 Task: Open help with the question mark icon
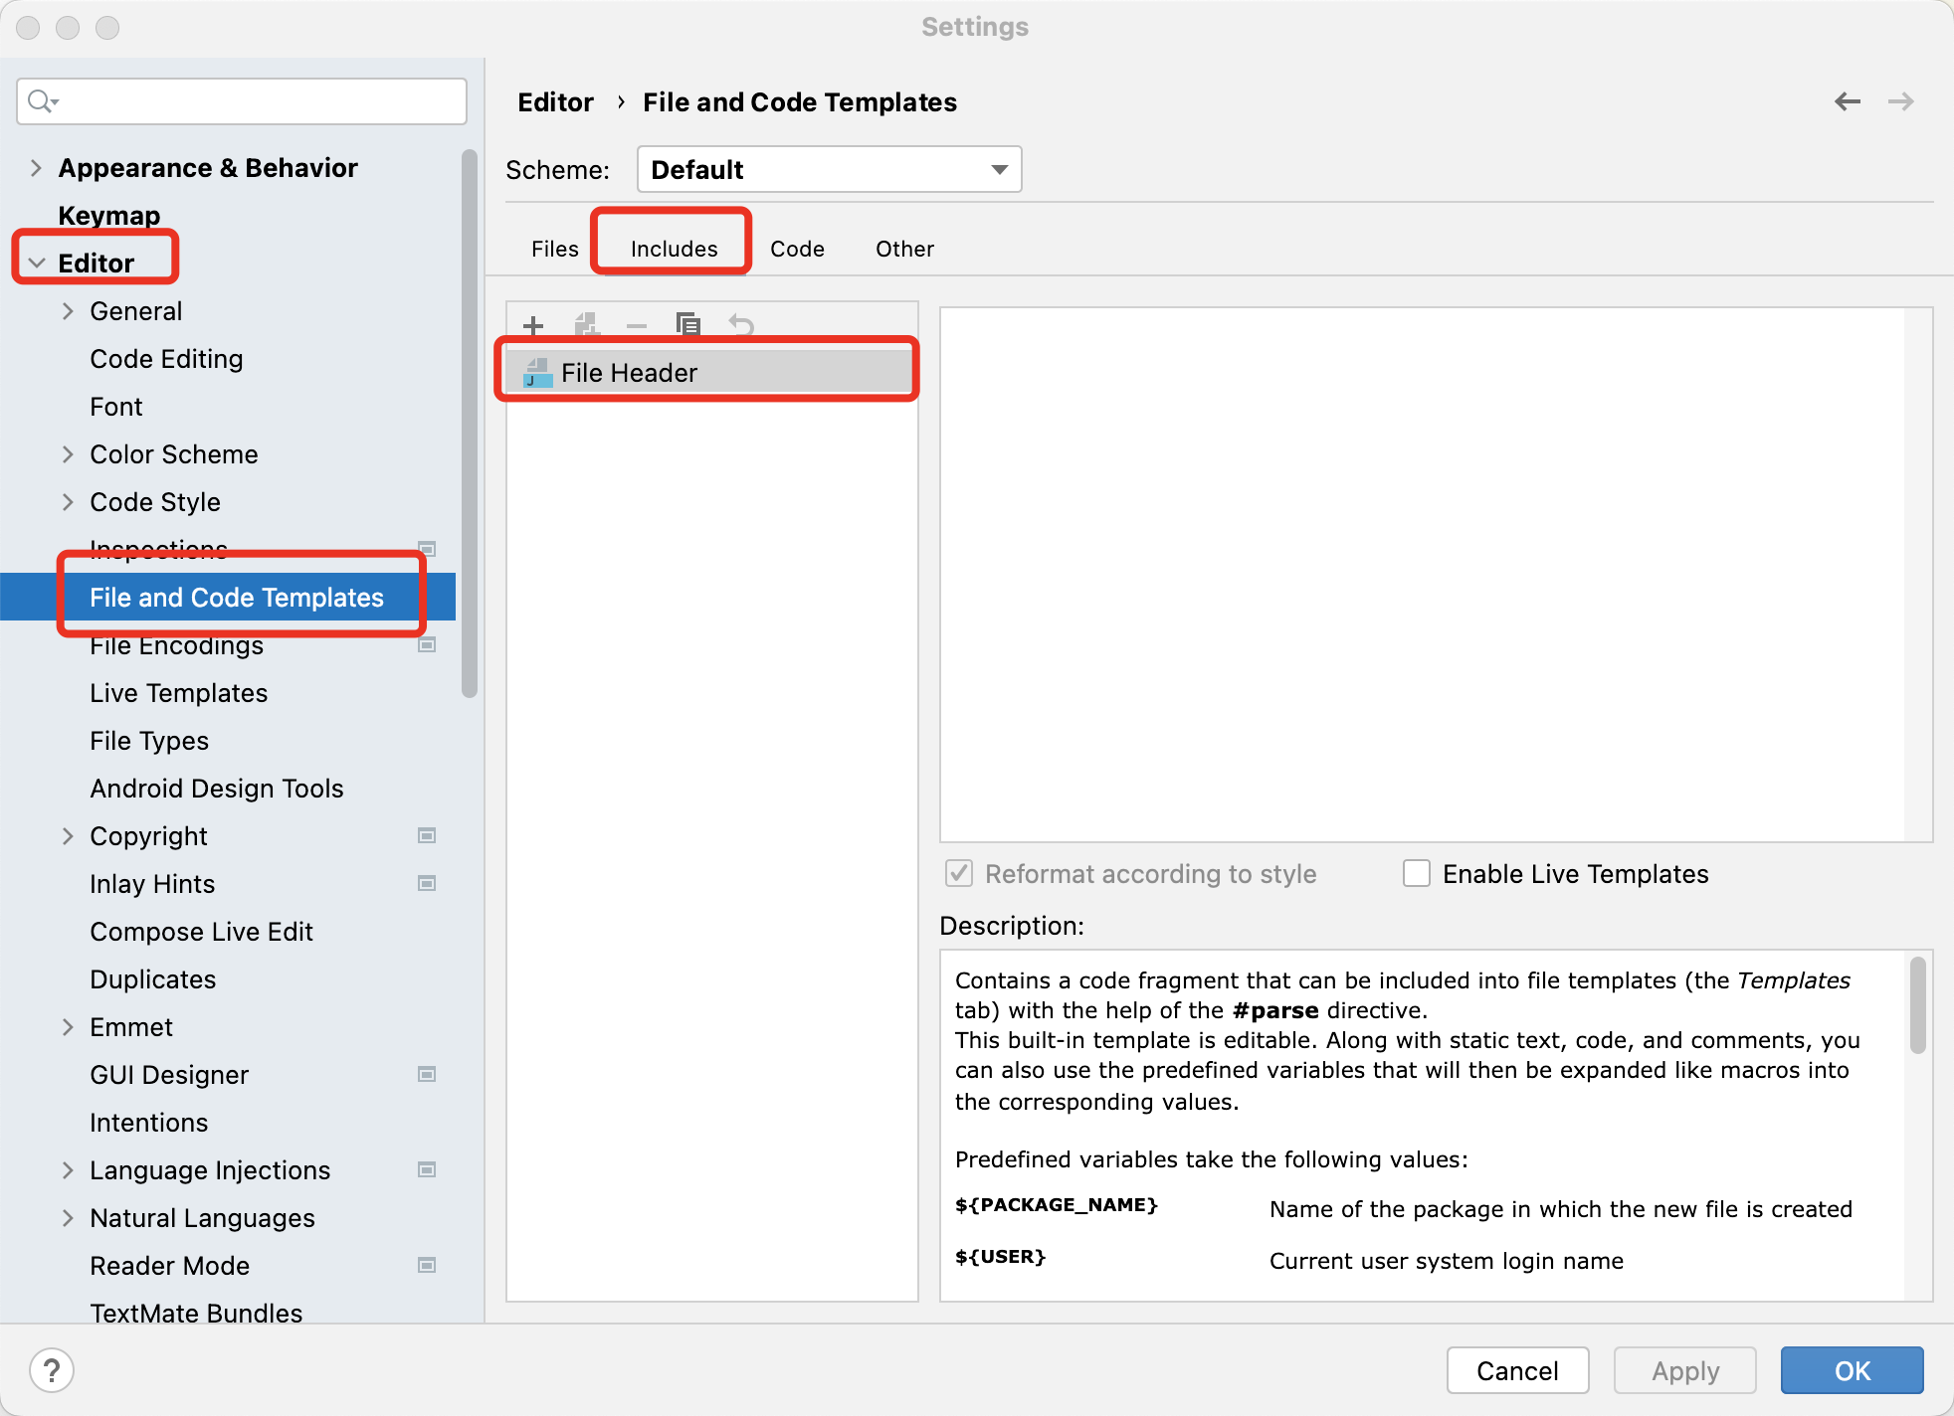[52, 1370]
